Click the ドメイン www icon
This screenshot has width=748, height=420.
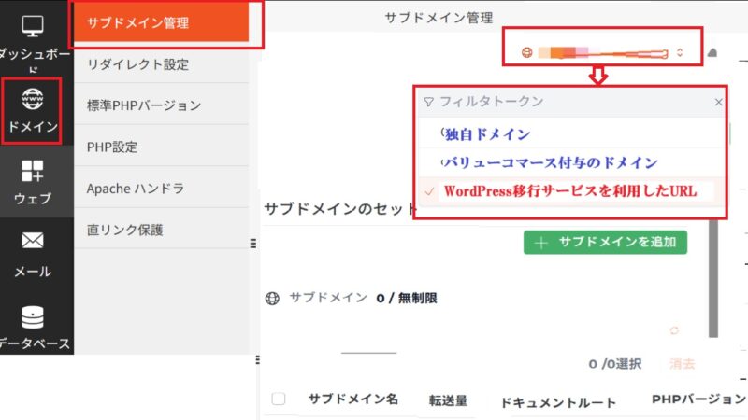coord(32,99)
